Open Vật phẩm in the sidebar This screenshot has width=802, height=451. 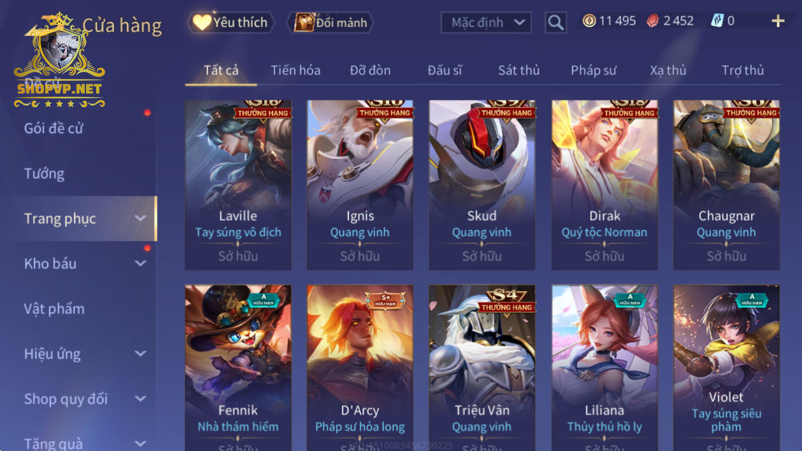tap(54, 309)
